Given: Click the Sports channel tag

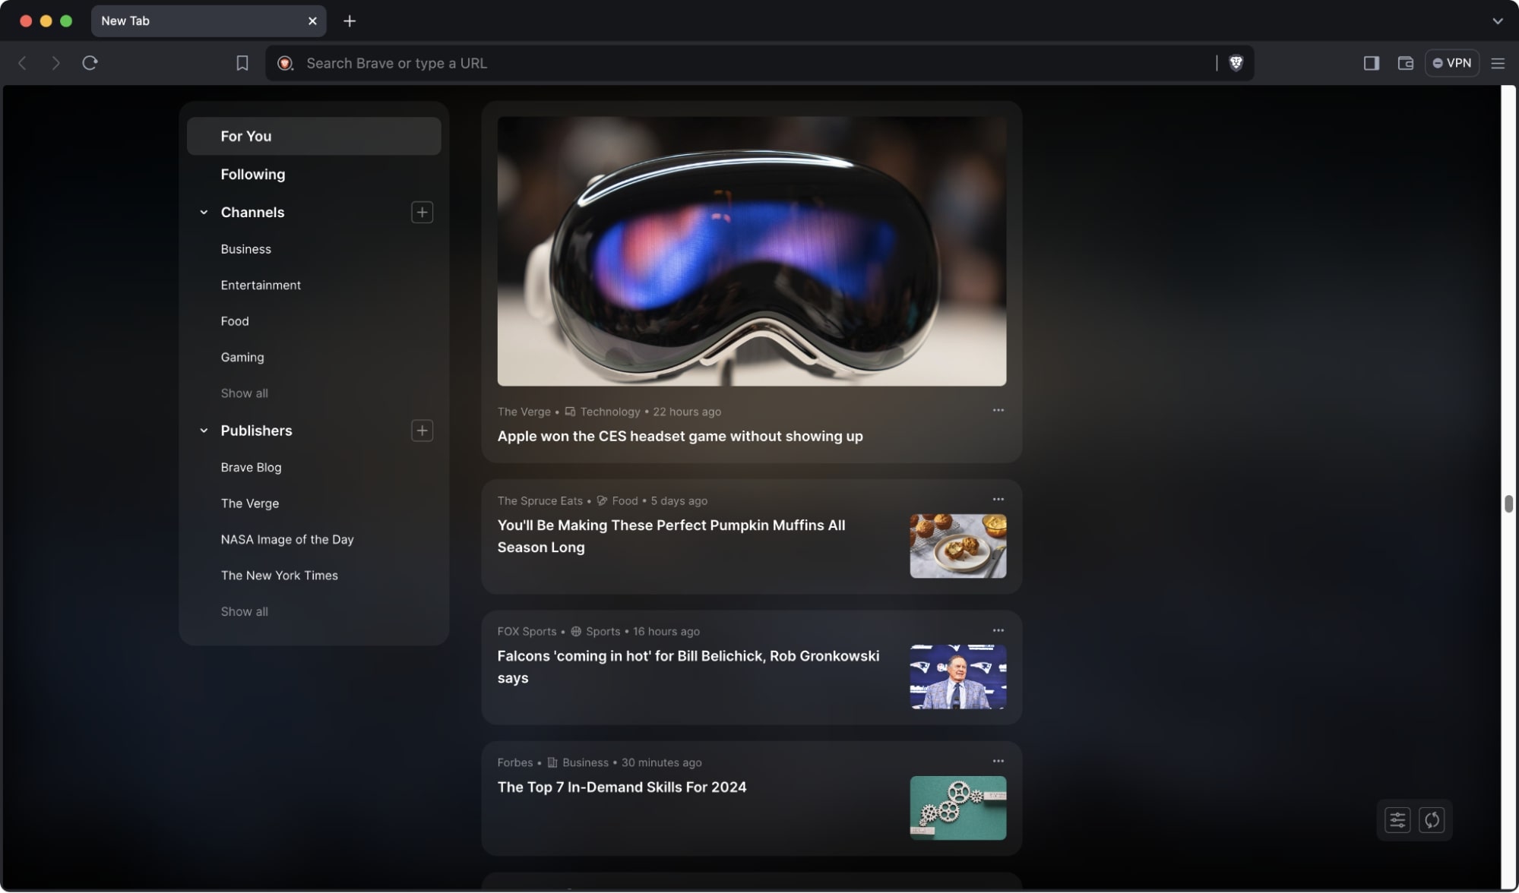Looking at the screenshot, I should click(595, 632).
